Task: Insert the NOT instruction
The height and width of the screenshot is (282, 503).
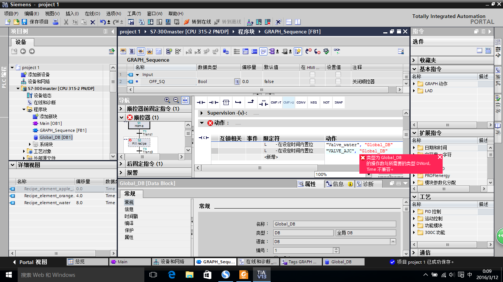Action: 326,102
